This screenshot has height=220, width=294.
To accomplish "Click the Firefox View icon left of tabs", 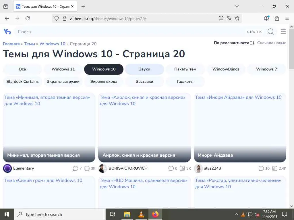I will [x=6, y=6].
